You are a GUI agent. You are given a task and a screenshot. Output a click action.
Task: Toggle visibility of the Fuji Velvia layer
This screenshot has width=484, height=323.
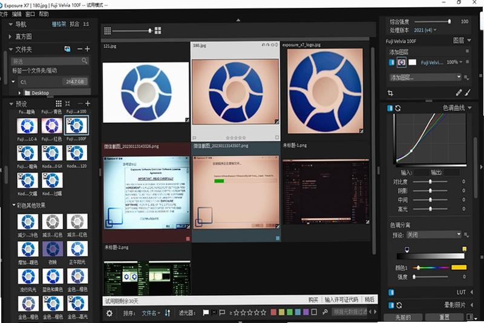tap(391, 62)
